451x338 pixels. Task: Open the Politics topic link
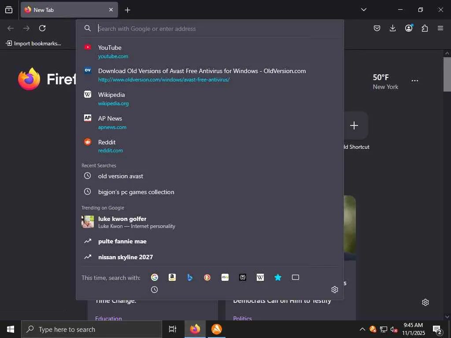click(x=243, y=318)
